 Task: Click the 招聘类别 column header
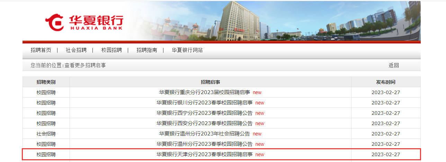46,82
